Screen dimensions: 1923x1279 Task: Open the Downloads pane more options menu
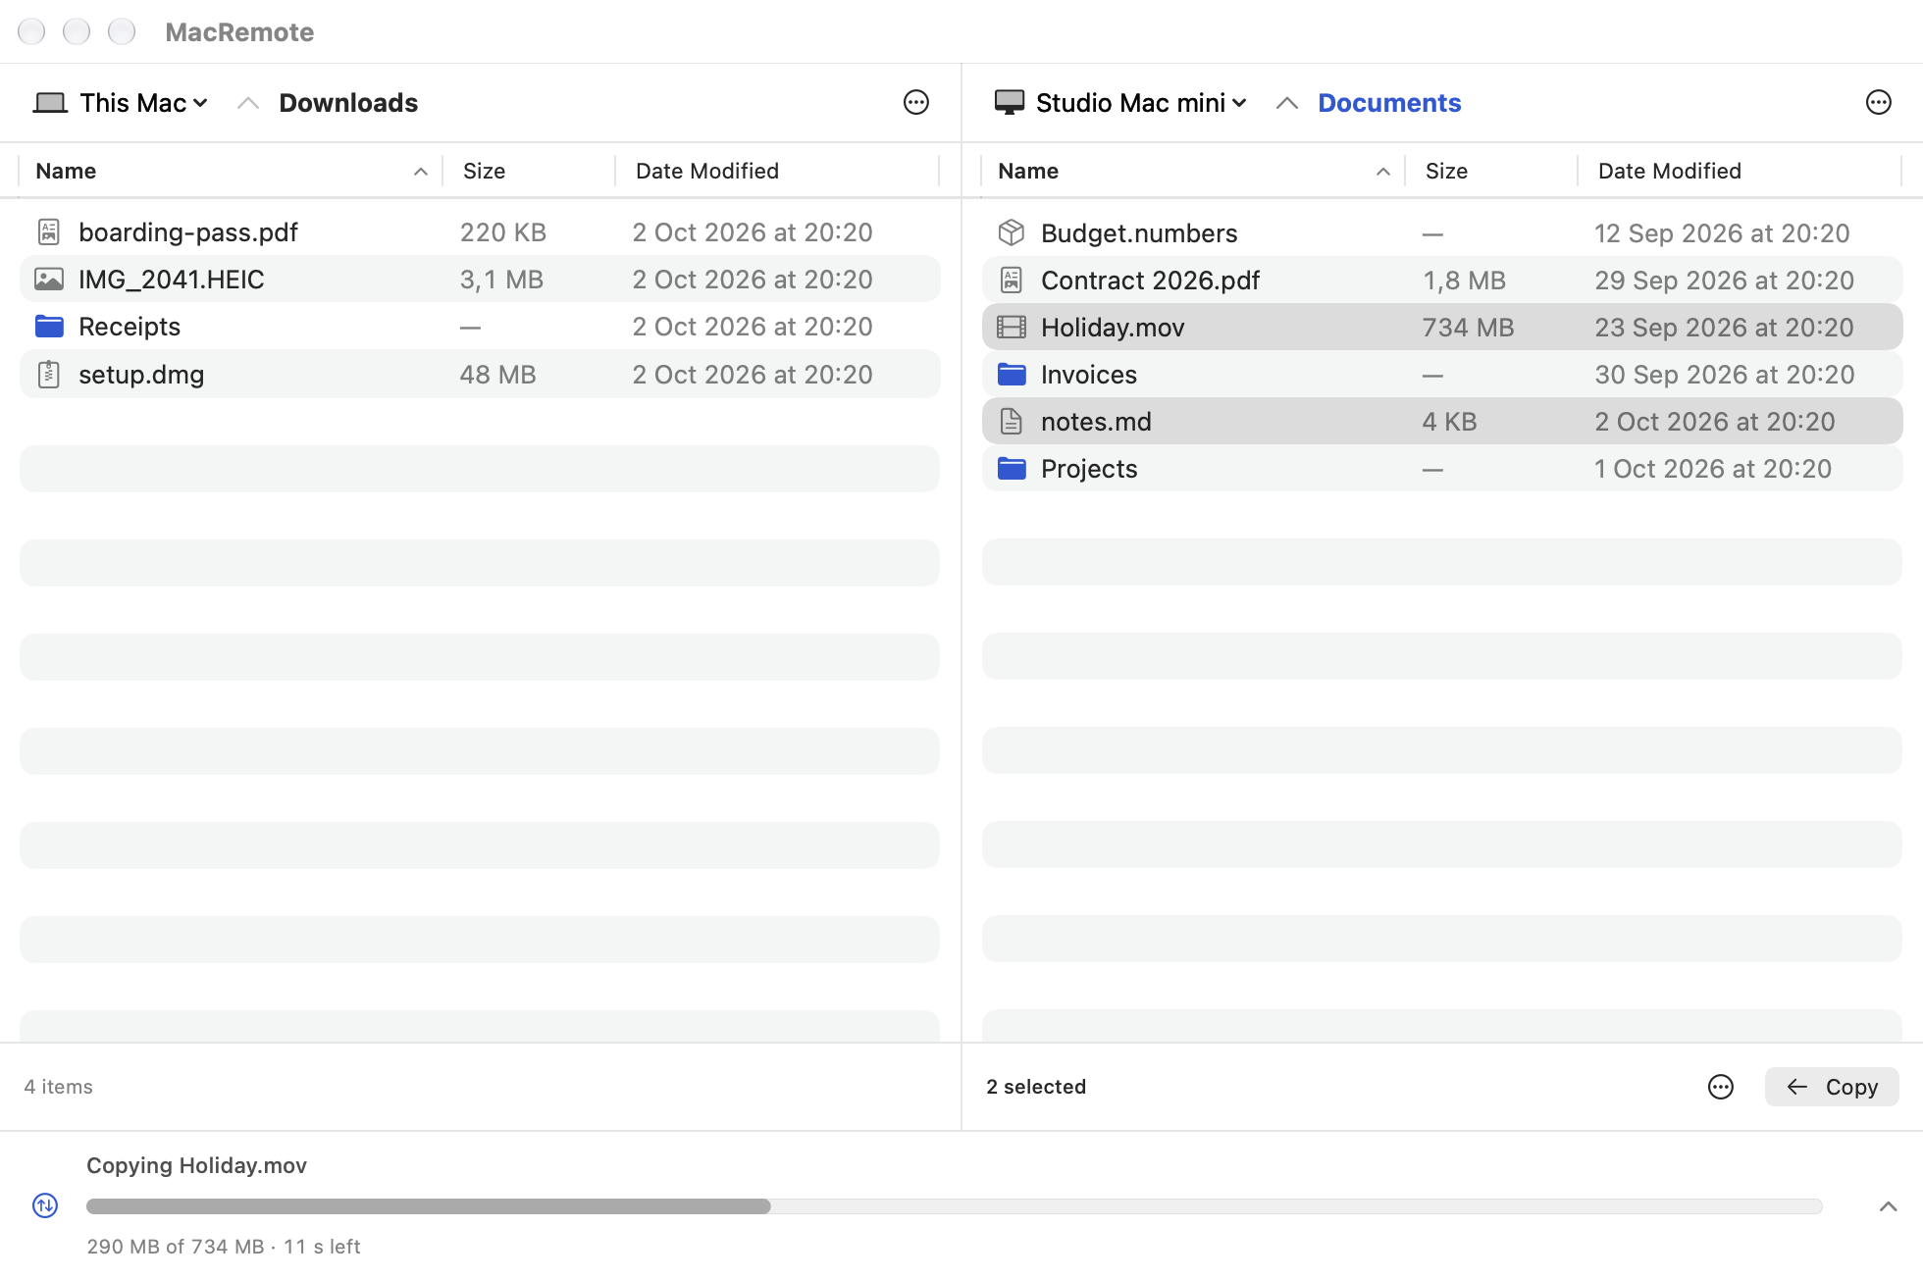(915, 103)
